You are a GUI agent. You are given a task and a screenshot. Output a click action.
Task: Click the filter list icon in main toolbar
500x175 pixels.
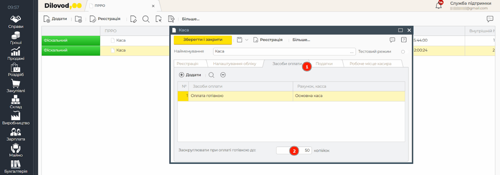click(171, 19)
